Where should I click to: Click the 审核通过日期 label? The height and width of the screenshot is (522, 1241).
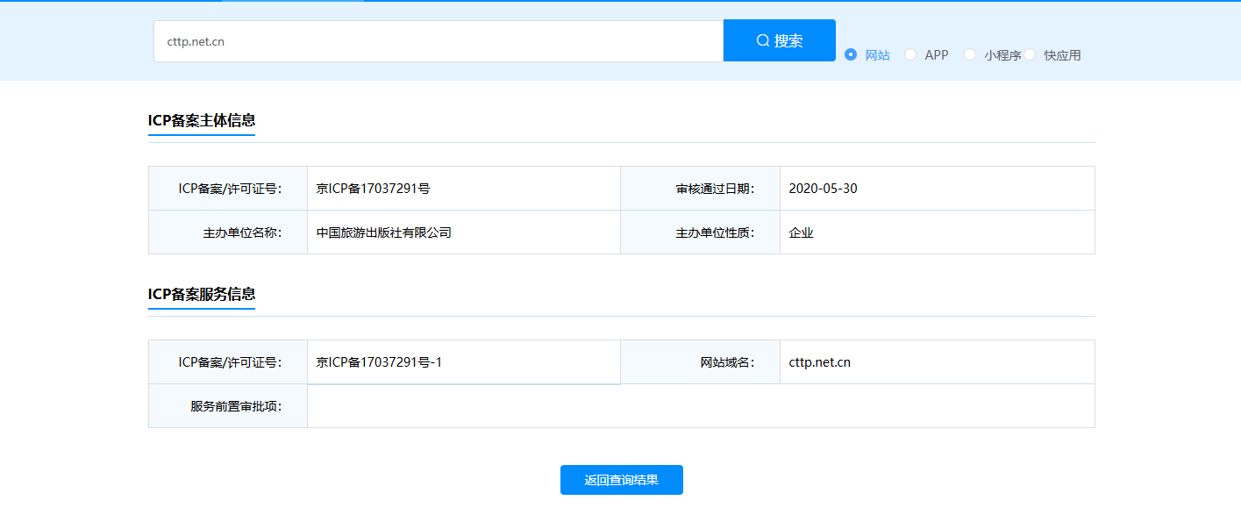point(715,188)
